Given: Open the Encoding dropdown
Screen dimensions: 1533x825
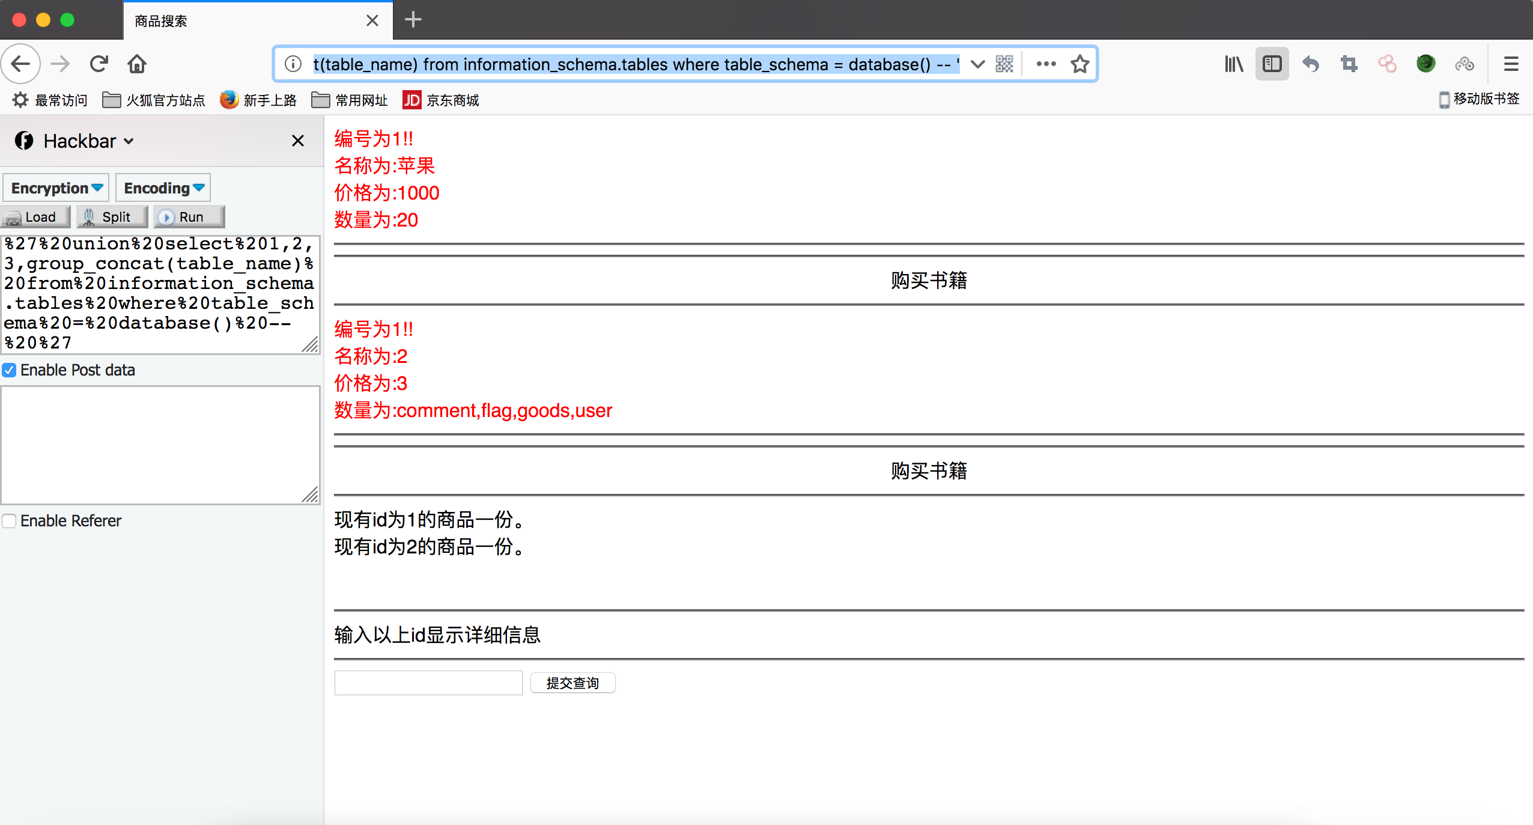Looking at the screenshot, I should (163, 188).
